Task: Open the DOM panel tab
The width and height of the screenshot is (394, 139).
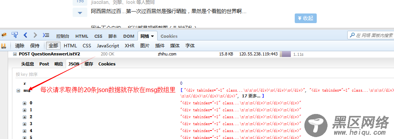Action: [x=129, y=36]
